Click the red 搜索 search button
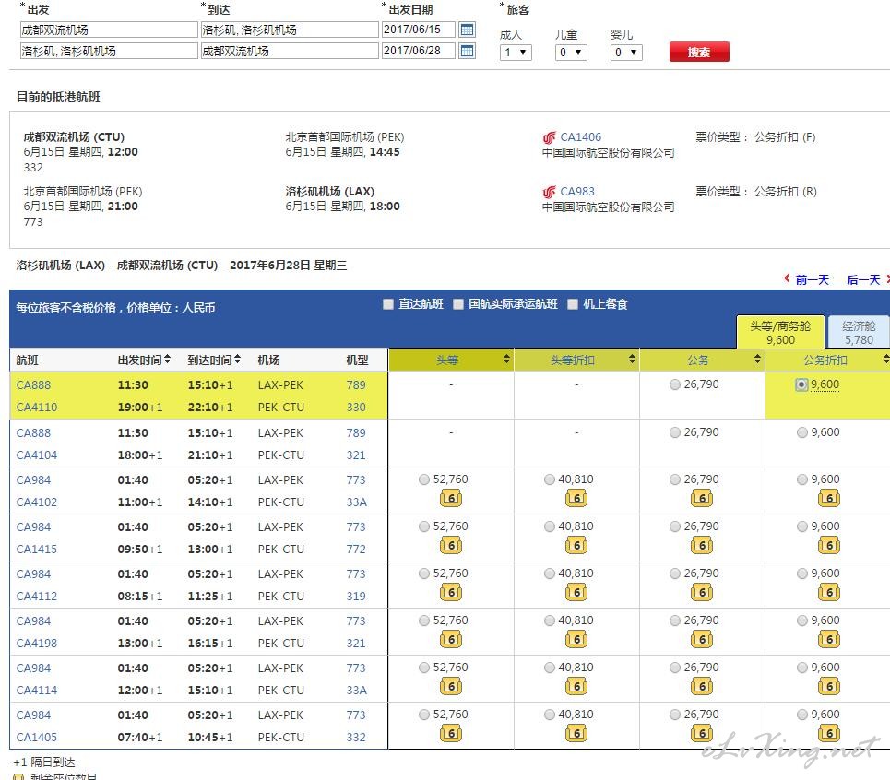 (699, 53)
